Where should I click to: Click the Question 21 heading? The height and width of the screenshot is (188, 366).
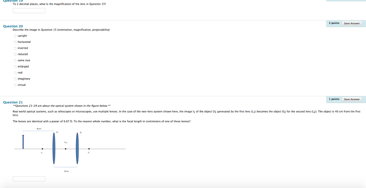pos(13,102)
